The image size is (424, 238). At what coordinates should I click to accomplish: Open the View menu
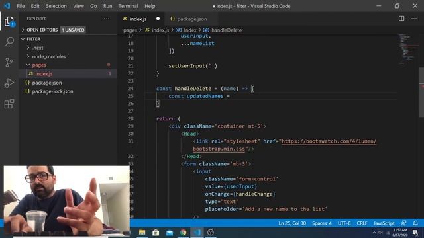point(78,6)
